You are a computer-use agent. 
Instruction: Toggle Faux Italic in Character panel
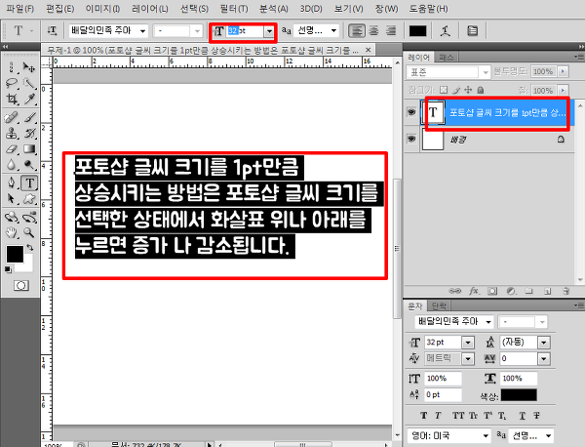click(438, 416)
